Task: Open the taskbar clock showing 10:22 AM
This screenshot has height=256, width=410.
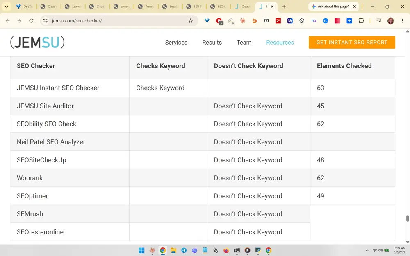Action: tap(399, 250)
